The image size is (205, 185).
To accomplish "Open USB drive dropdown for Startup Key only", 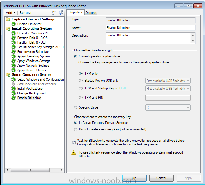I will 168,81.
